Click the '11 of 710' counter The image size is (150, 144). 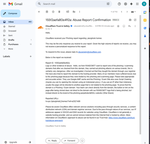[x=114, y=12]
